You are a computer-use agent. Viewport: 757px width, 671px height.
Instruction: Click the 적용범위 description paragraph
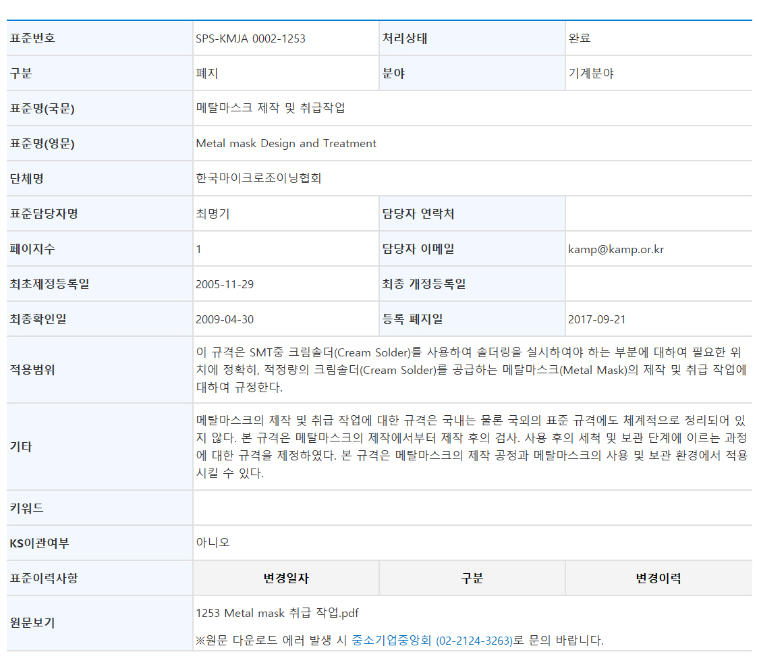(471, 370)
